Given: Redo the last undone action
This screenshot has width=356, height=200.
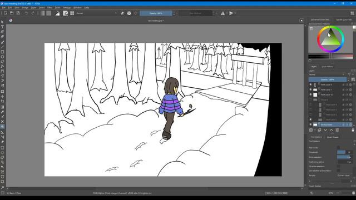Looking at the screenshot, I should click(x=33, y=13).
